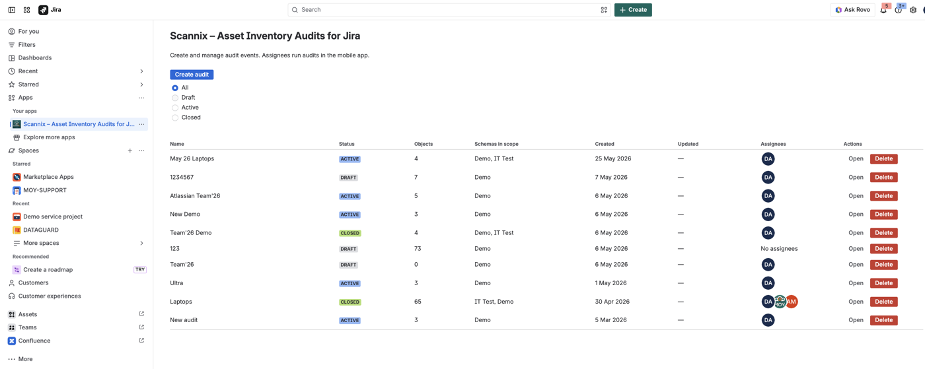
Task: Click the "30 Apr 2026" created date
Action: pos(612,302)
